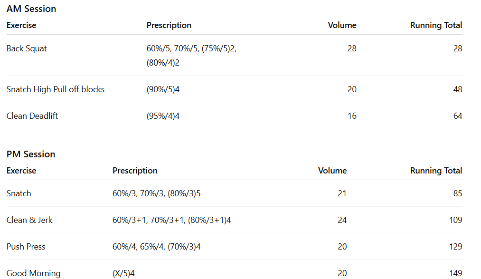Click the AM table Volume column header
481x279 pixels.
(342, 25)
